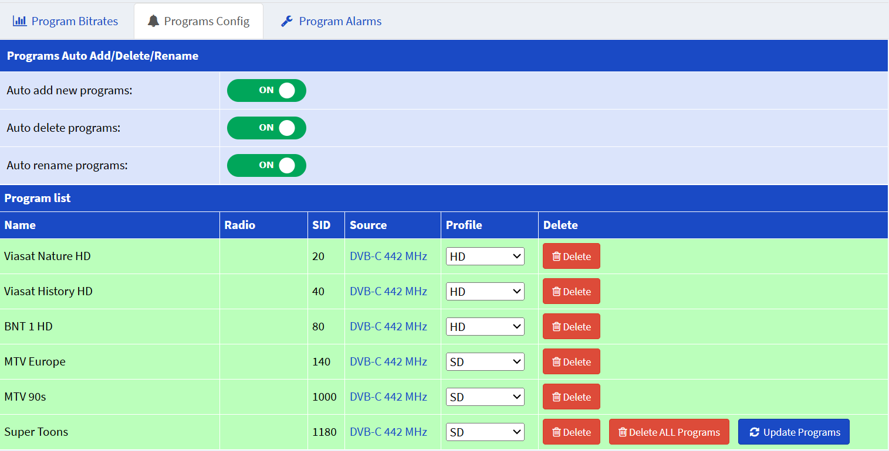Select the Programs Config tab
The width and height of the screenshot is (889, 451).
pos(198,21)
